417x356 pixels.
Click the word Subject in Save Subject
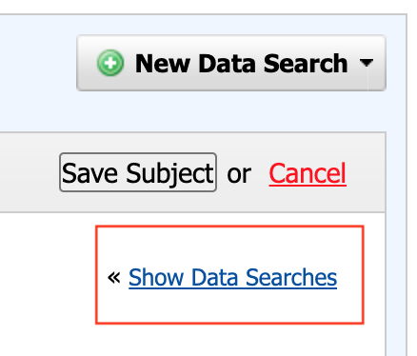click(170, 173)
